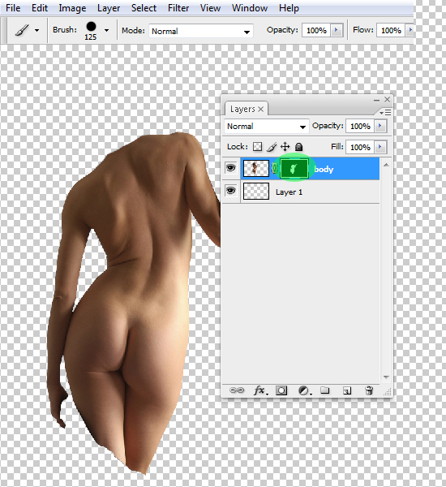Open the brush Opacity slider arrow
The image size is (446, 487).
pyautogui.click(x=337, y=31)
